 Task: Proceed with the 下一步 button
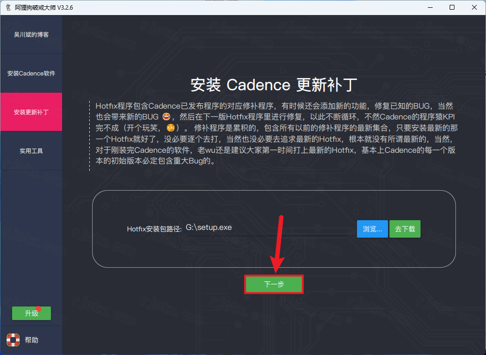(x=274, y=284)
